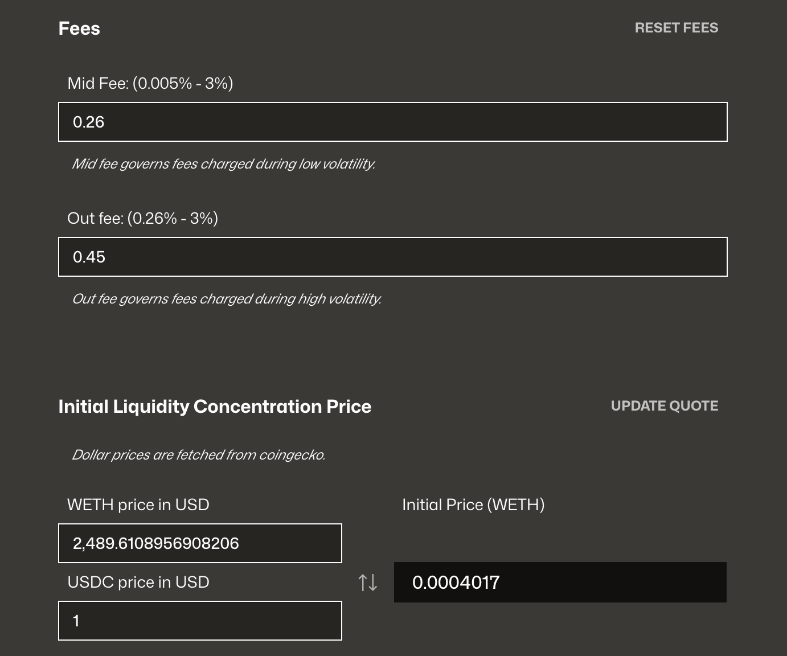Click the USDC price in USD label
This screenshot has width=787, height=656.
tap(138, 582)
